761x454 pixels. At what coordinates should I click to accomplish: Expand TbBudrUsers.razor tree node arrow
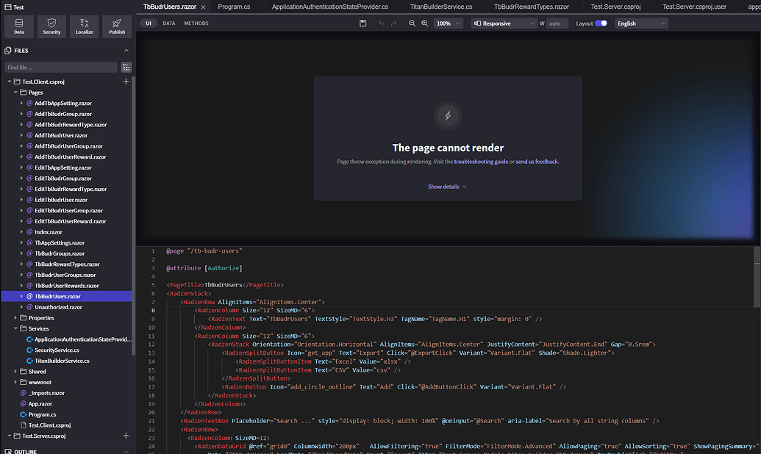[21, 296]
